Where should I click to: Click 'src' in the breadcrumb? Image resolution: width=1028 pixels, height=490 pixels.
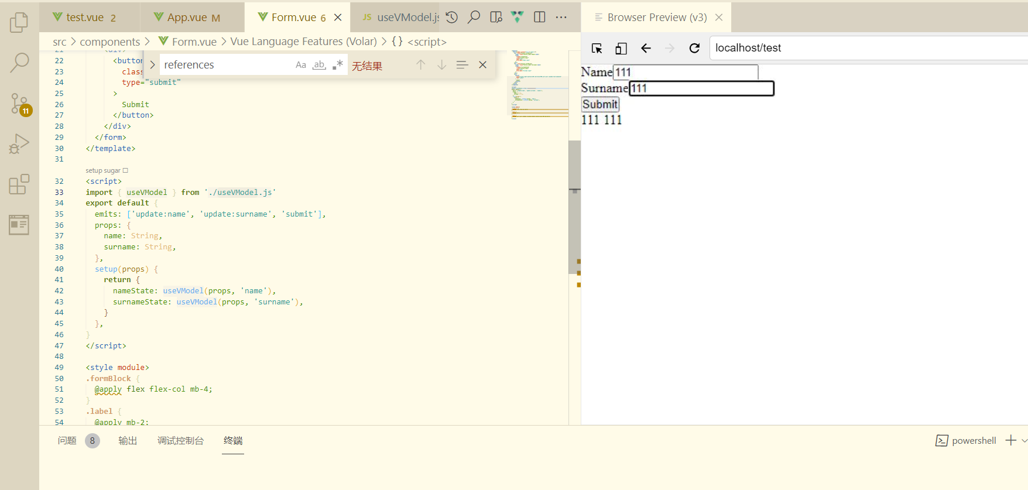click(x=59, y=42)
